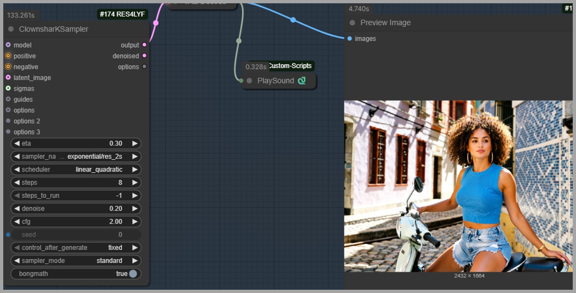This screenshot has height=293, width=576.
Task: Collapse the Preview Image node via its dot
Action: click(352, 23)
